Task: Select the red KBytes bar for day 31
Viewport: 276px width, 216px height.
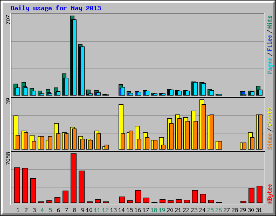Action: pyautogui.click(x=259, y=194)
